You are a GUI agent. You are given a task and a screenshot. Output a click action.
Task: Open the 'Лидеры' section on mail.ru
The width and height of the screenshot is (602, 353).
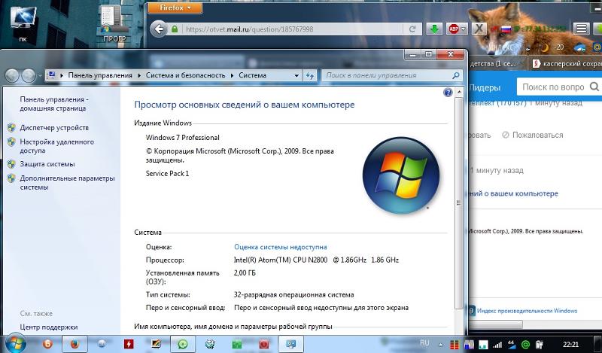(485, 87)
